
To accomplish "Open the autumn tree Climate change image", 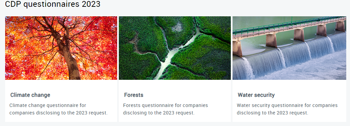I will (61, 48).
